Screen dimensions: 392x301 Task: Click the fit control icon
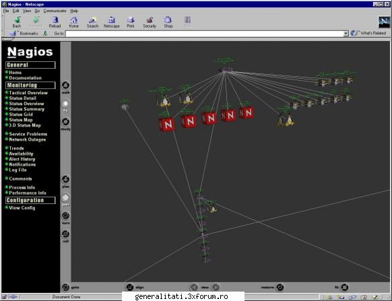click(344, 288)
